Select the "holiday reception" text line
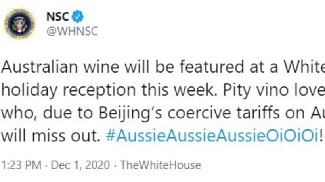 pyautogui.click(x=69, y=90)
